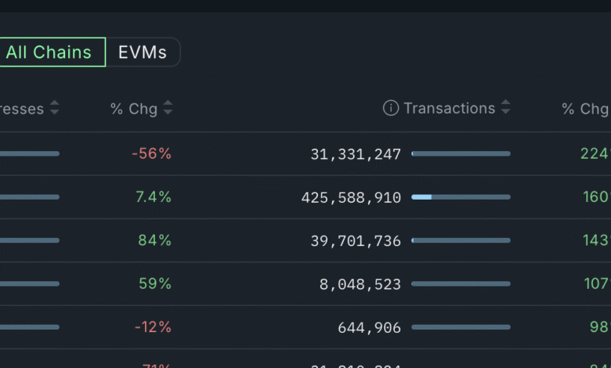
Task: Click the addresses bar in 7.4% row
Action: click(x=30, y=197)
